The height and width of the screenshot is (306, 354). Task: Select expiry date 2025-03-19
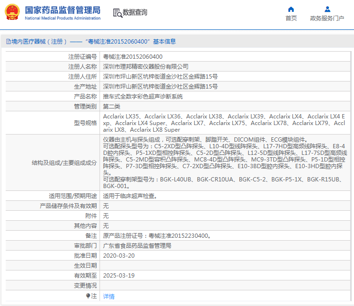[119, 275]
